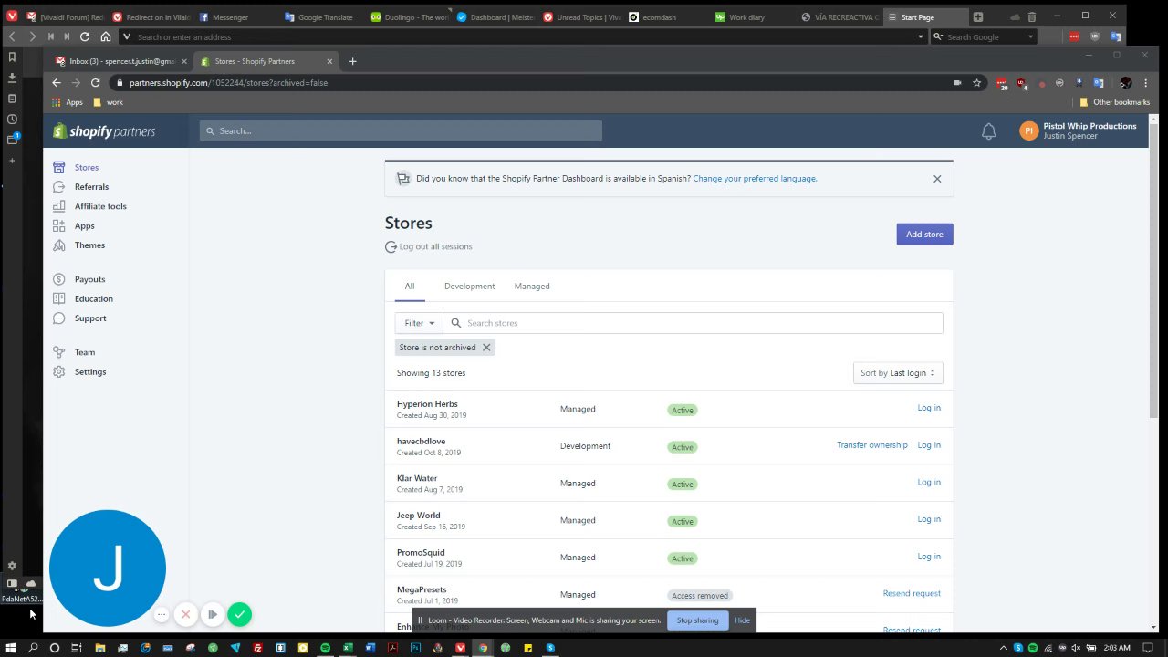Screen dimensions: 1168x657
Task: Open Stores in the Shopify sidebar
Action: [x=87, y=167]
